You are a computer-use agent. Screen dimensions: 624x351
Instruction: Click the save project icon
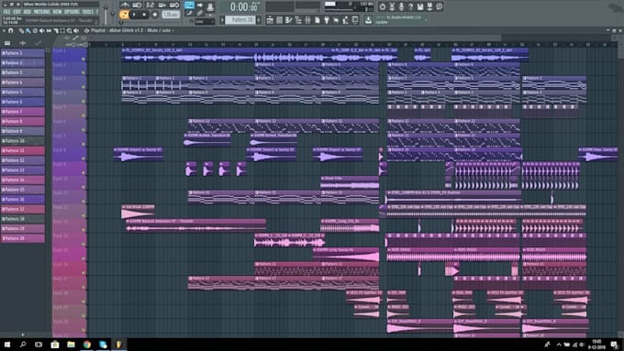click(420, 6)
